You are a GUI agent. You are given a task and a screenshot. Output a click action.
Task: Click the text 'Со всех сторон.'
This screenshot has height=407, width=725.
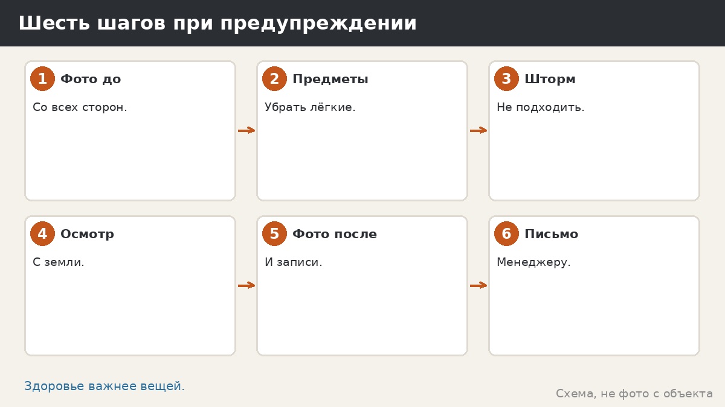point(80,107)
